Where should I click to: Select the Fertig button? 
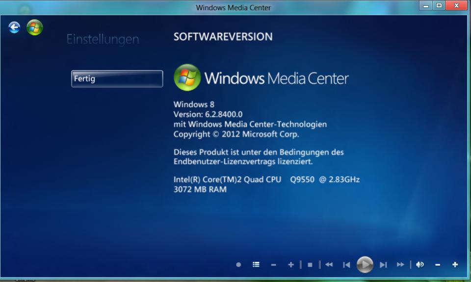pos(117,78)
